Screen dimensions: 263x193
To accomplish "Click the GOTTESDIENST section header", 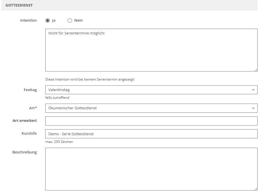I will tap(19, 5).
